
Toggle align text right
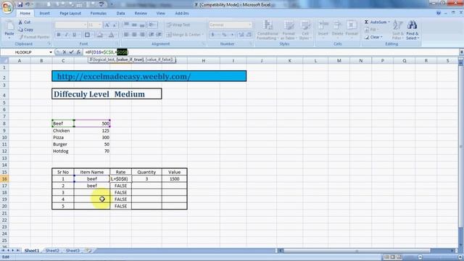tap(142, 35)
